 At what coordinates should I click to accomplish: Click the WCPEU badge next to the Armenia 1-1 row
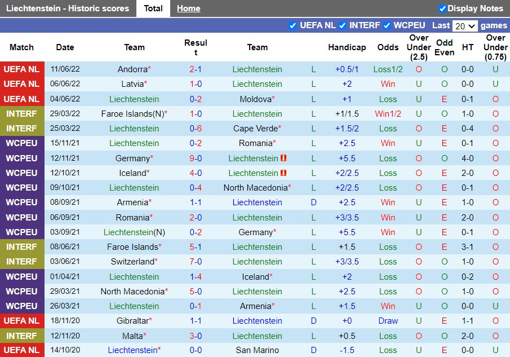point(22,202)
